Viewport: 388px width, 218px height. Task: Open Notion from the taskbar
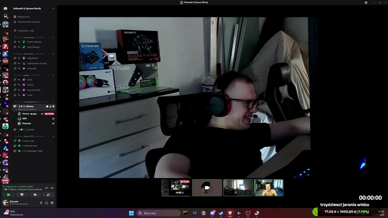(203, 213)
